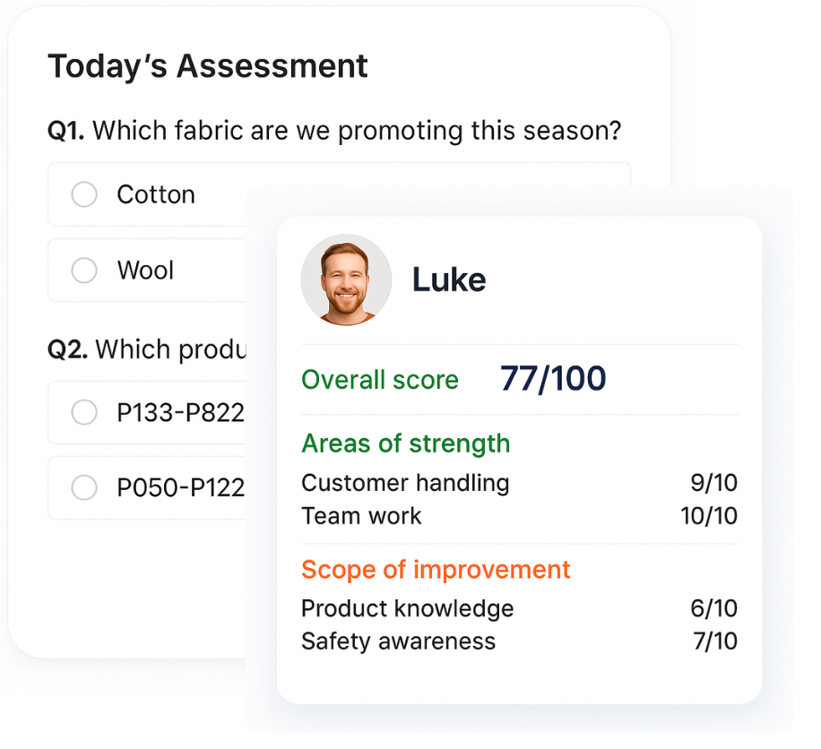This screenshot has width=821, height=749.
Task: Open the Scope of improvement heading
Action: point(436,570)
